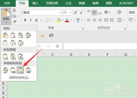The width and height of the screenshot is (137, 98).
Task: Switch to the ACROBAT tab
Action: [126, 3]
